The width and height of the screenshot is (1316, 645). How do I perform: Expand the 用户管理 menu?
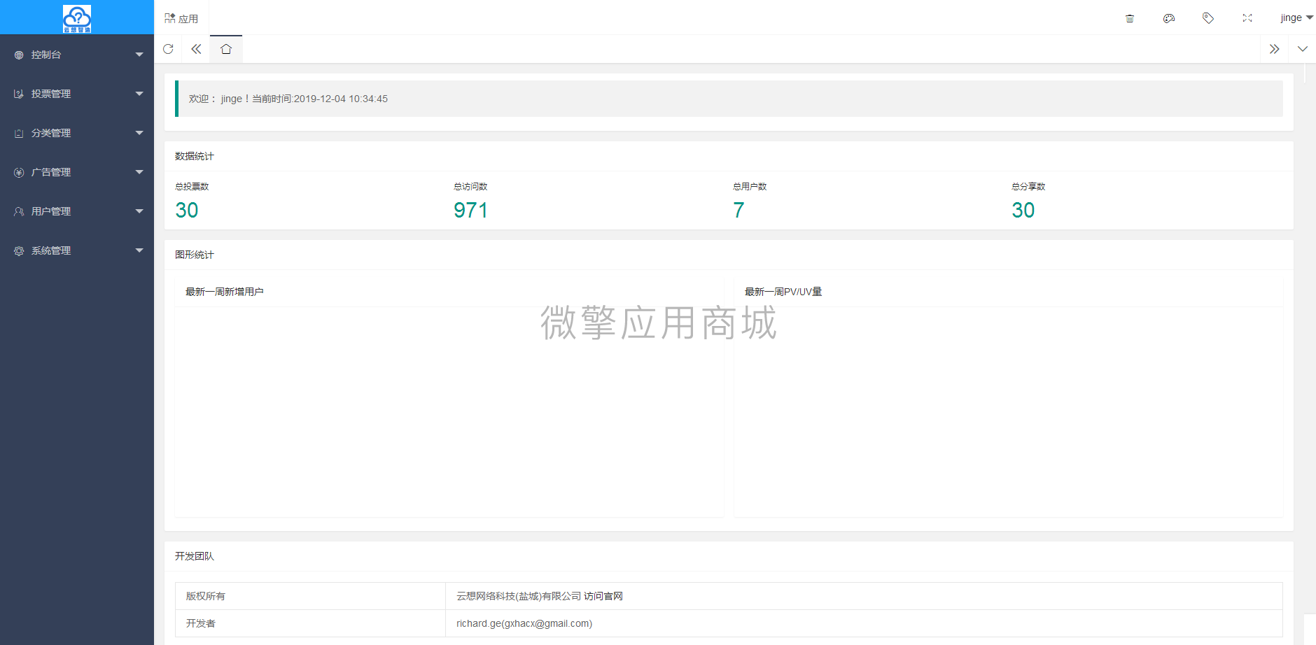click(77, 211)
